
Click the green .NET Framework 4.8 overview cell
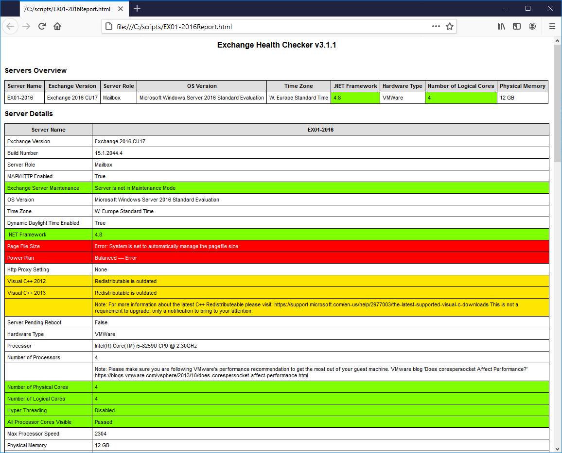(x=355, y=98)
